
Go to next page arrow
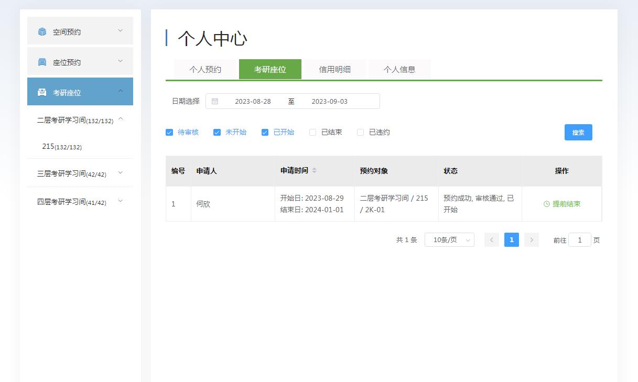pyautogui.click(x=532, y=240)
